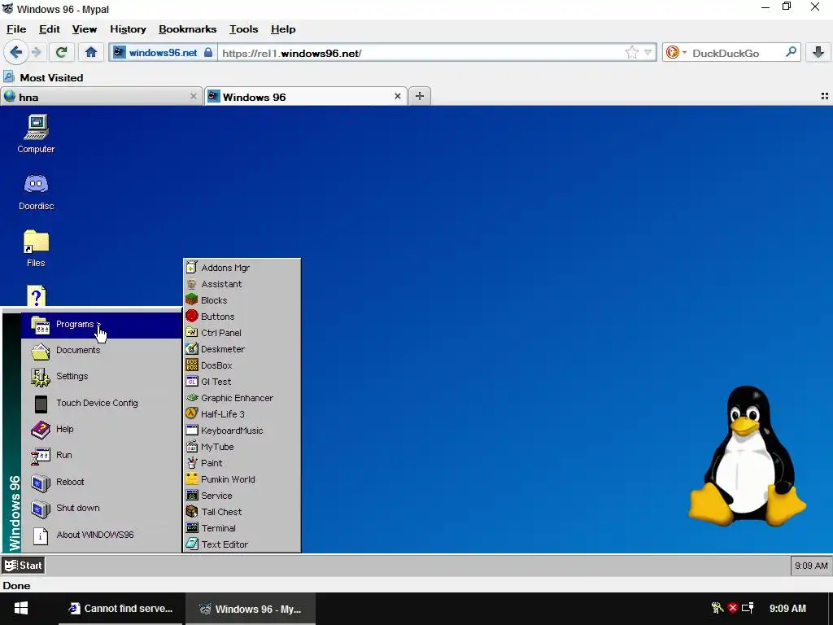Screen dimensions: 833x625
Task: Click the question mark help desktop icon
Action: point(36,295)
